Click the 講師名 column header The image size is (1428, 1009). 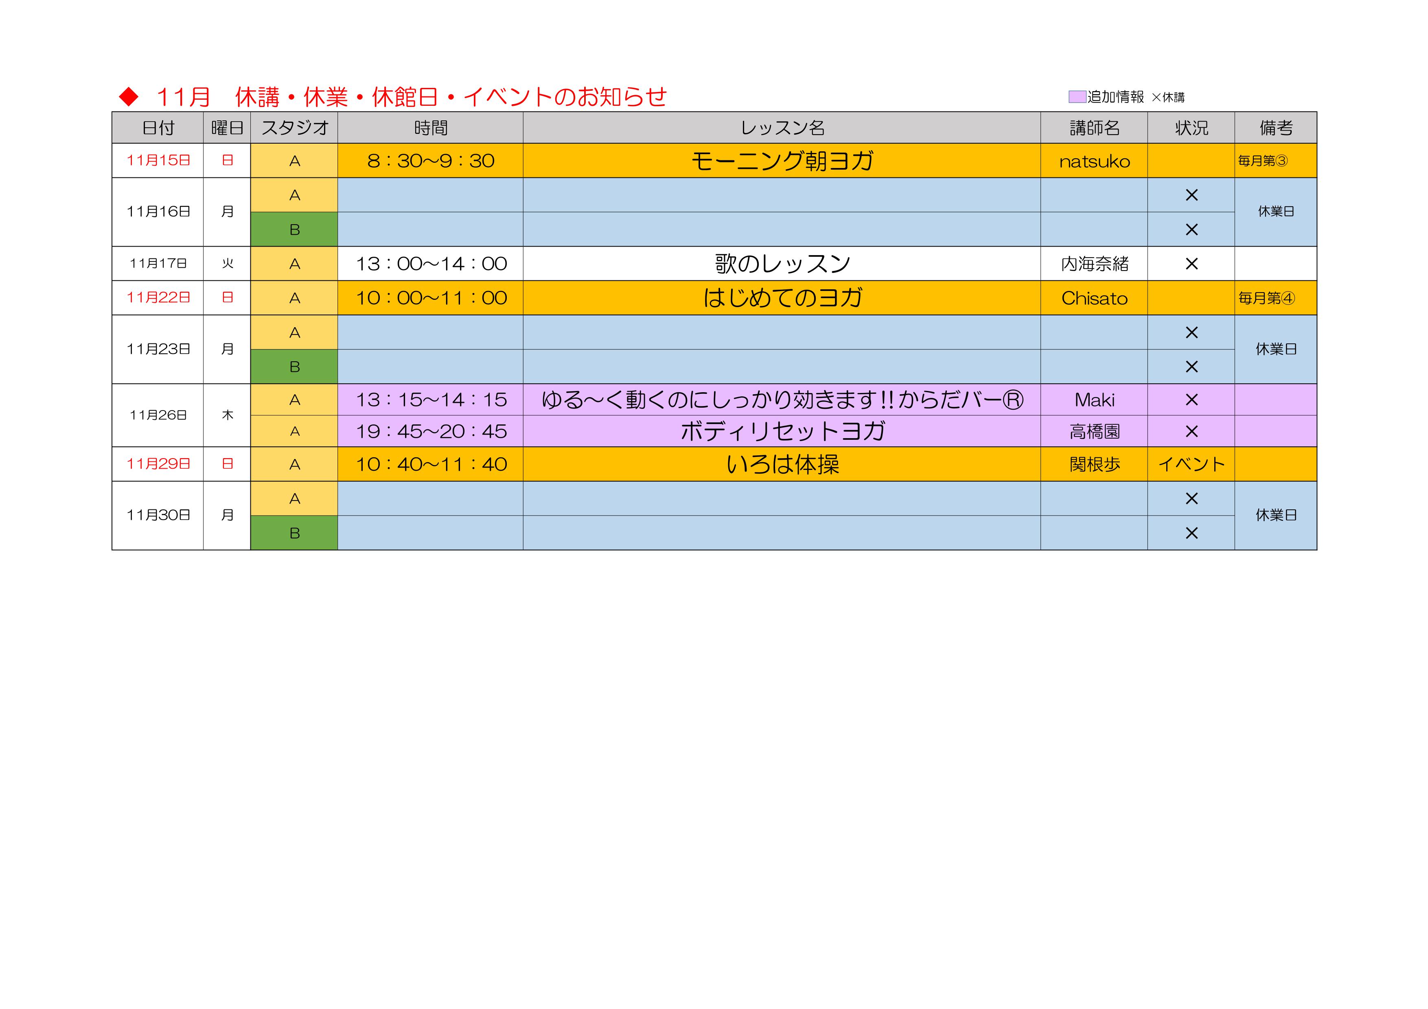pos(1094,128)
